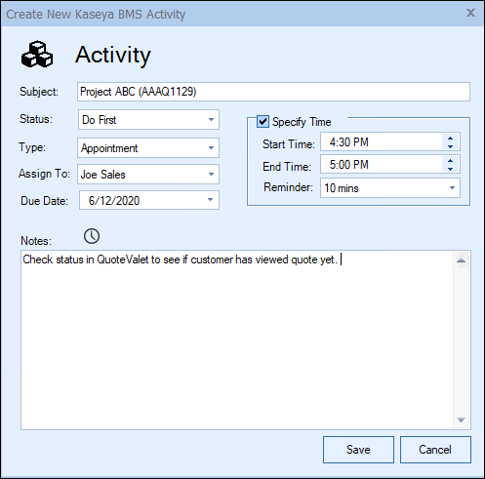Click the Start Time field showing 4:30 PM
485x479 pixels.
pos(382,142)
